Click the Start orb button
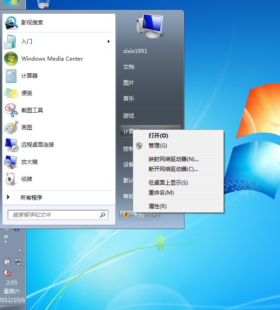Image resolution: width=280 pixels, height=310 pixels. 12,2
